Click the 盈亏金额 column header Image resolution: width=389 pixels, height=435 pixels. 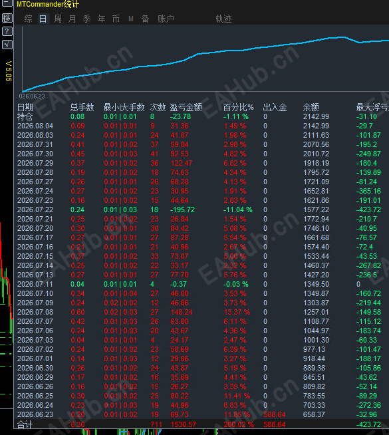coord(186,107)
